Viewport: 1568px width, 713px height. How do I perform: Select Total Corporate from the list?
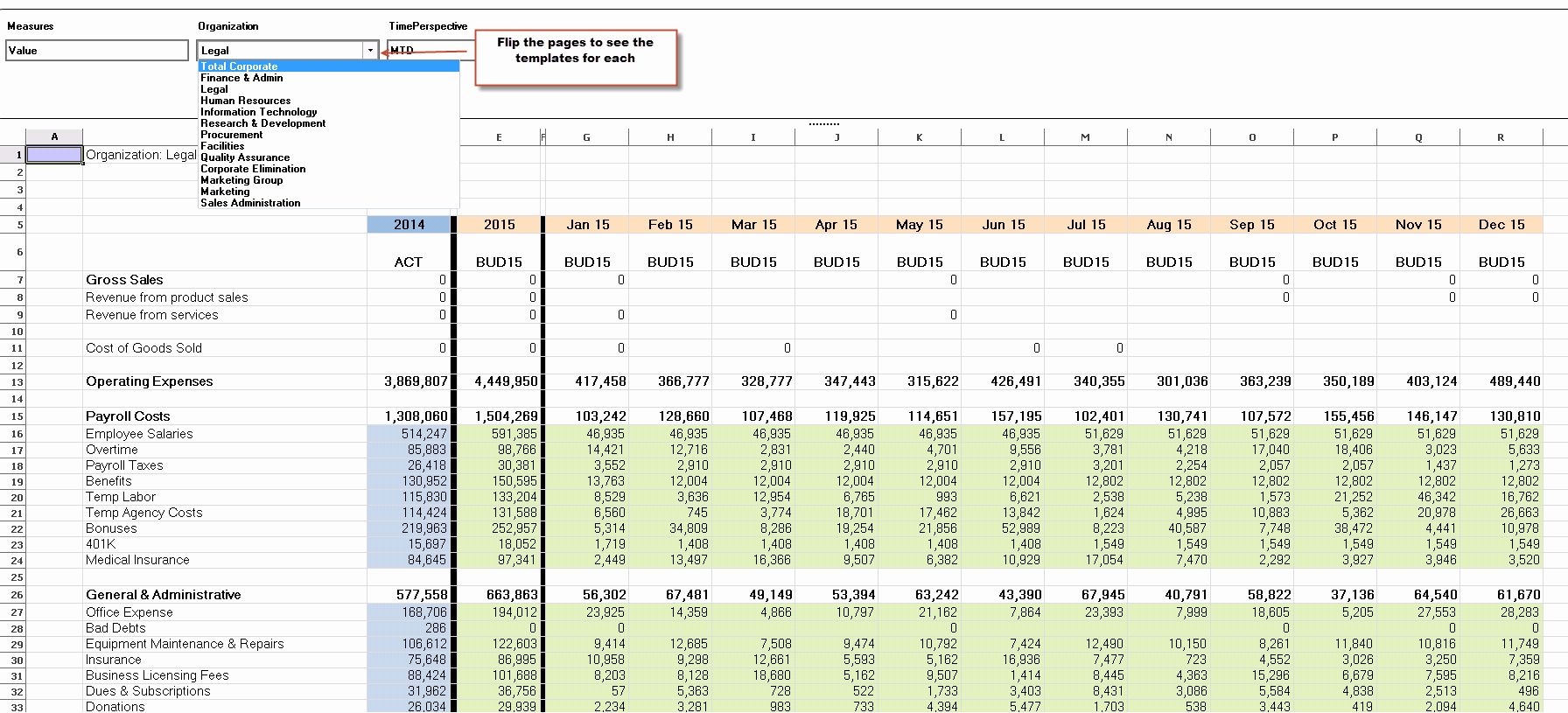(x=239, y=66)
